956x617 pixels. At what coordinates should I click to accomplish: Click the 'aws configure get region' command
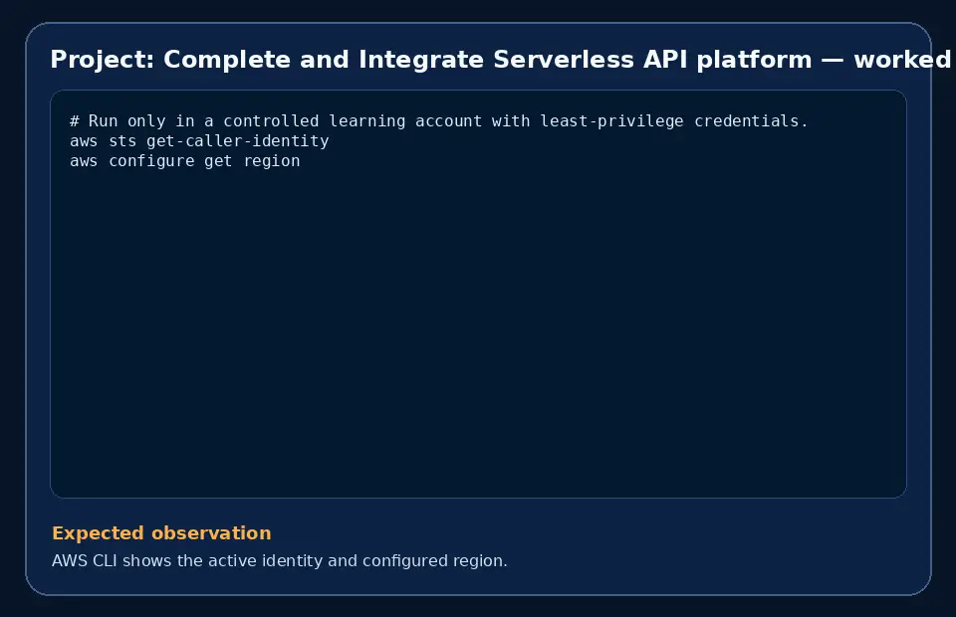pos(185,161)
